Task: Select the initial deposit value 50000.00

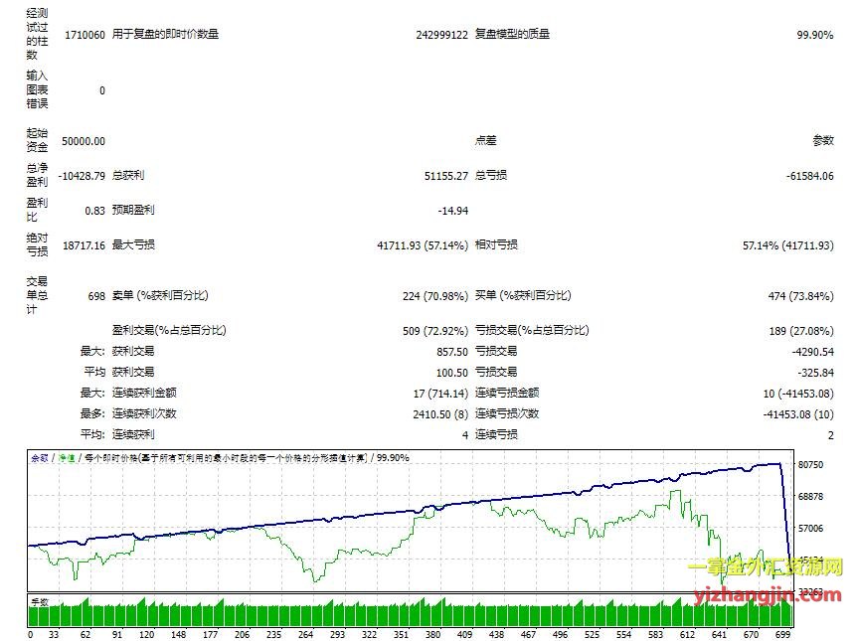Action: [84, 141]
